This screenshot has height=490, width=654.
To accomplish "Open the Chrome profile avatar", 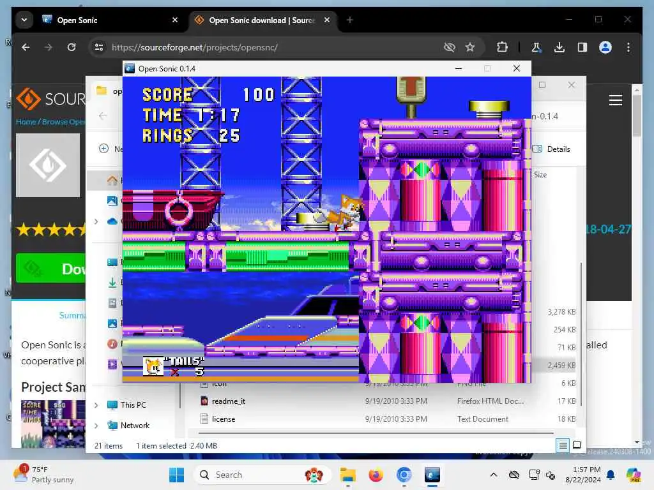I will click(x=605, y=47).
